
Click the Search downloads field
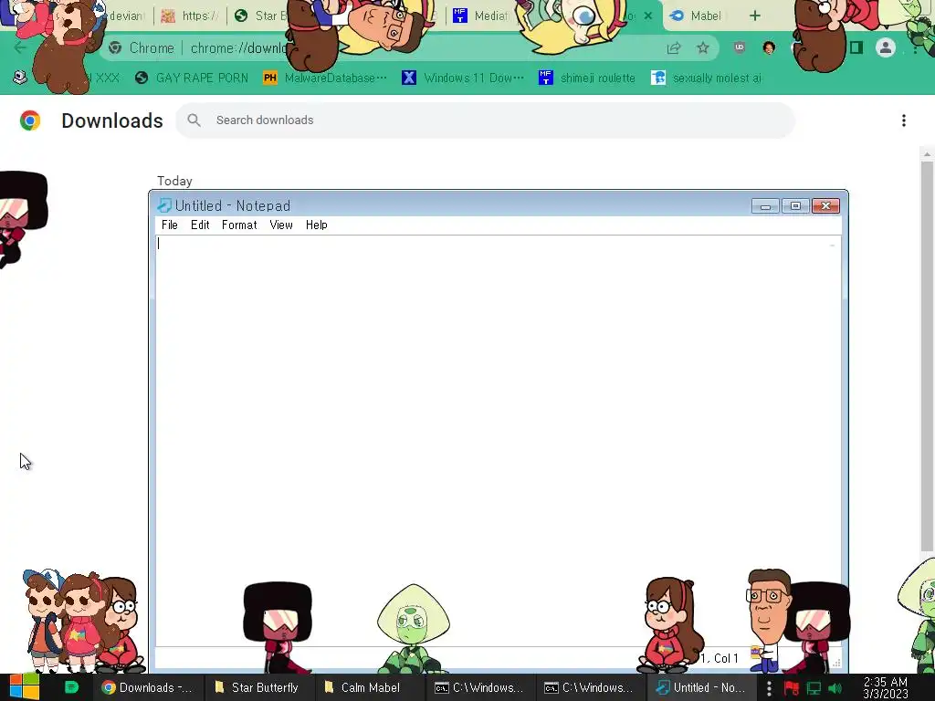(x=485, y=120)
